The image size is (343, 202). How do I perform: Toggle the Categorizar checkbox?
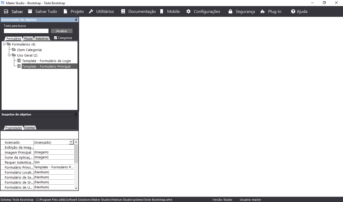pyautogui.click(x=55, y=38)
